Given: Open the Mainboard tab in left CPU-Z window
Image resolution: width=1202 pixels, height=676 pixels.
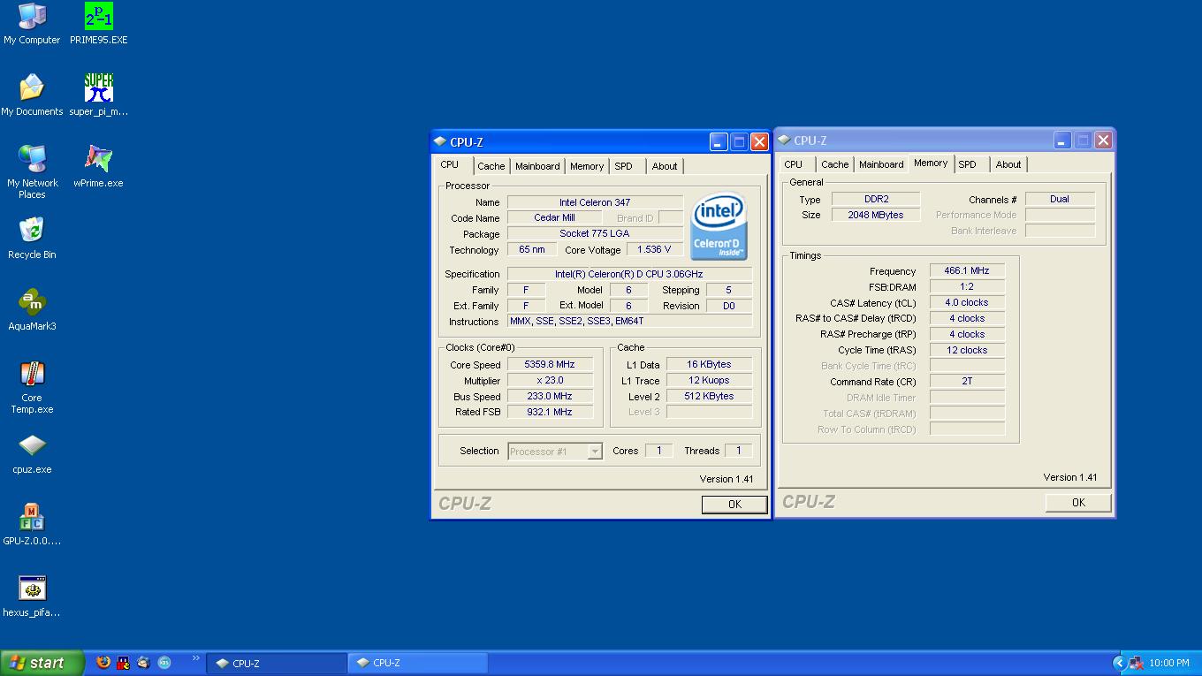Looking at the screenshot, I should click(x=537, y=166).
